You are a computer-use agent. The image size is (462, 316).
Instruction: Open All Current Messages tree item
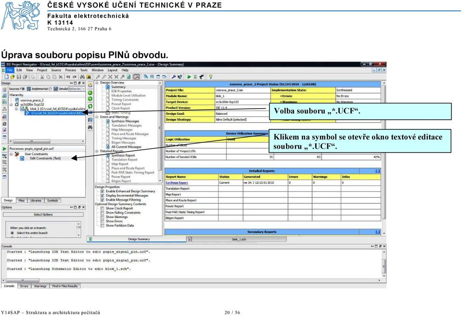(x=126, y=147)
